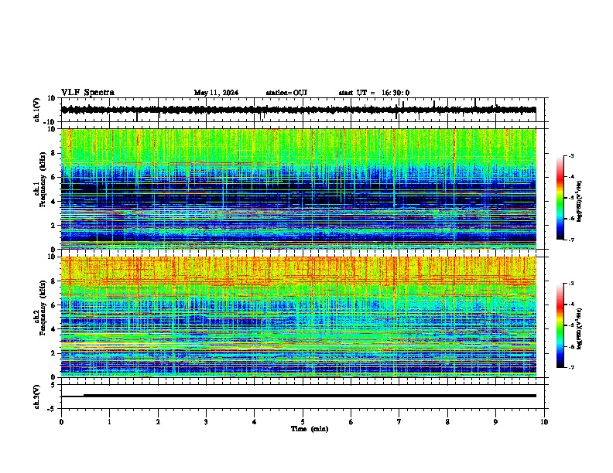Click the '-3' label on ch.2 color scale
This screenshot has height=473, width=613.
[571, 284]
